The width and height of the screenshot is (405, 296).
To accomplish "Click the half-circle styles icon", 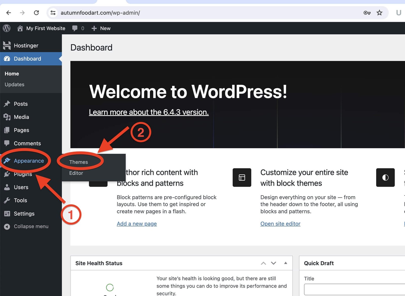I will (x=385, y=178).
